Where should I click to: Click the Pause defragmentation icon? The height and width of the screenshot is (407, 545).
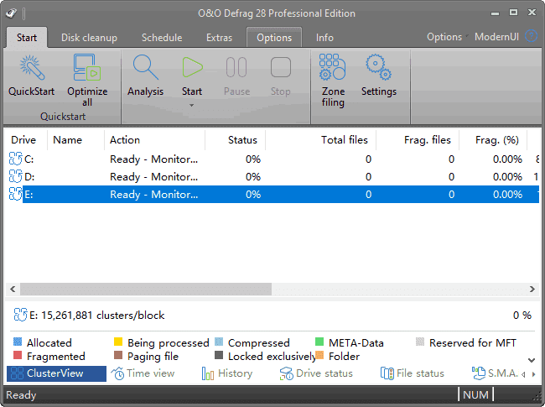(236, 68)
